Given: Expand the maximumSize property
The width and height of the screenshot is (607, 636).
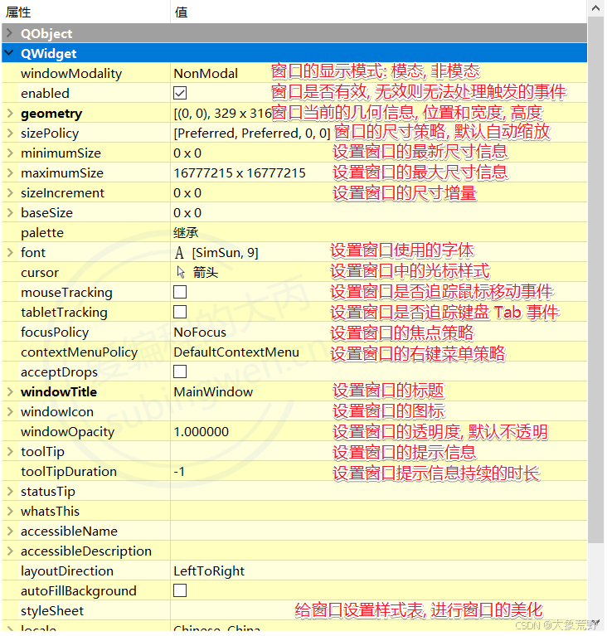Looking at the screenshot, I should tap(10, 172).
